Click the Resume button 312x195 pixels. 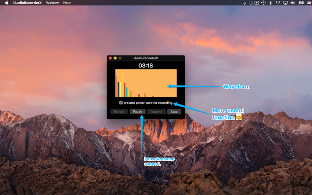156,112
